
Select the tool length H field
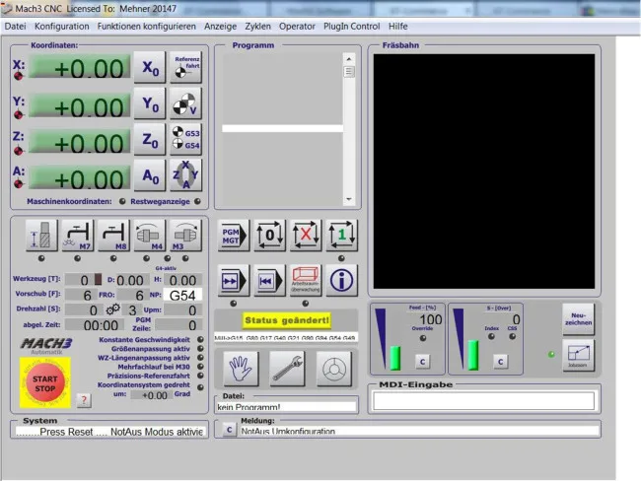pyautogui.click(x=182, y=280)
